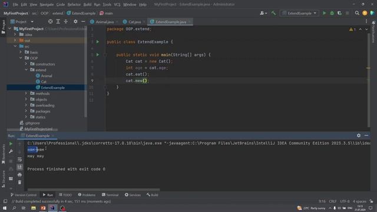This screenshot has height=212, width=377.
Task: Open run configuration wrench in Run panel
Action: (x=11, y=151)
